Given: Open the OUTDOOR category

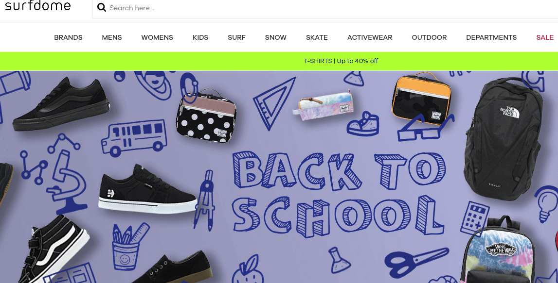Looking at the screenshot, I should point(429,37).
